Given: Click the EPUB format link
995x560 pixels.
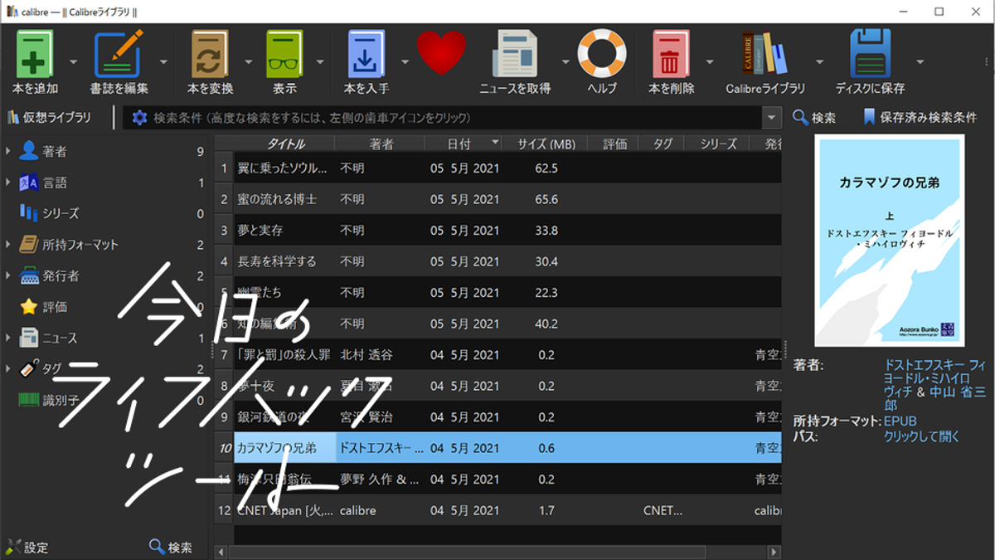Looking at the screenshot, I should [900, 421].
